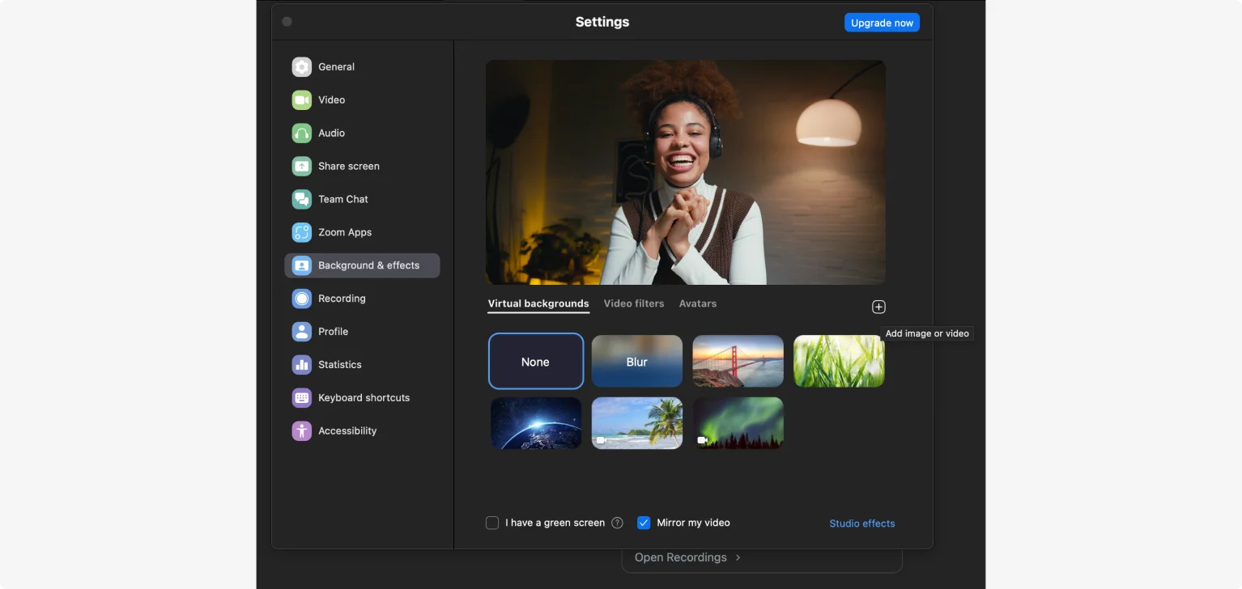1242x589 pixels.
Task: Disable Mirror my video
Action: pos(644,522)
